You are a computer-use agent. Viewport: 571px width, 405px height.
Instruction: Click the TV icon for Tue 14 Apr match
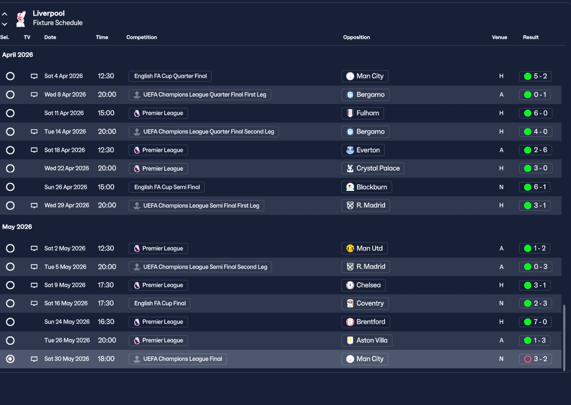pyautogui.click(x=34, y=132)
